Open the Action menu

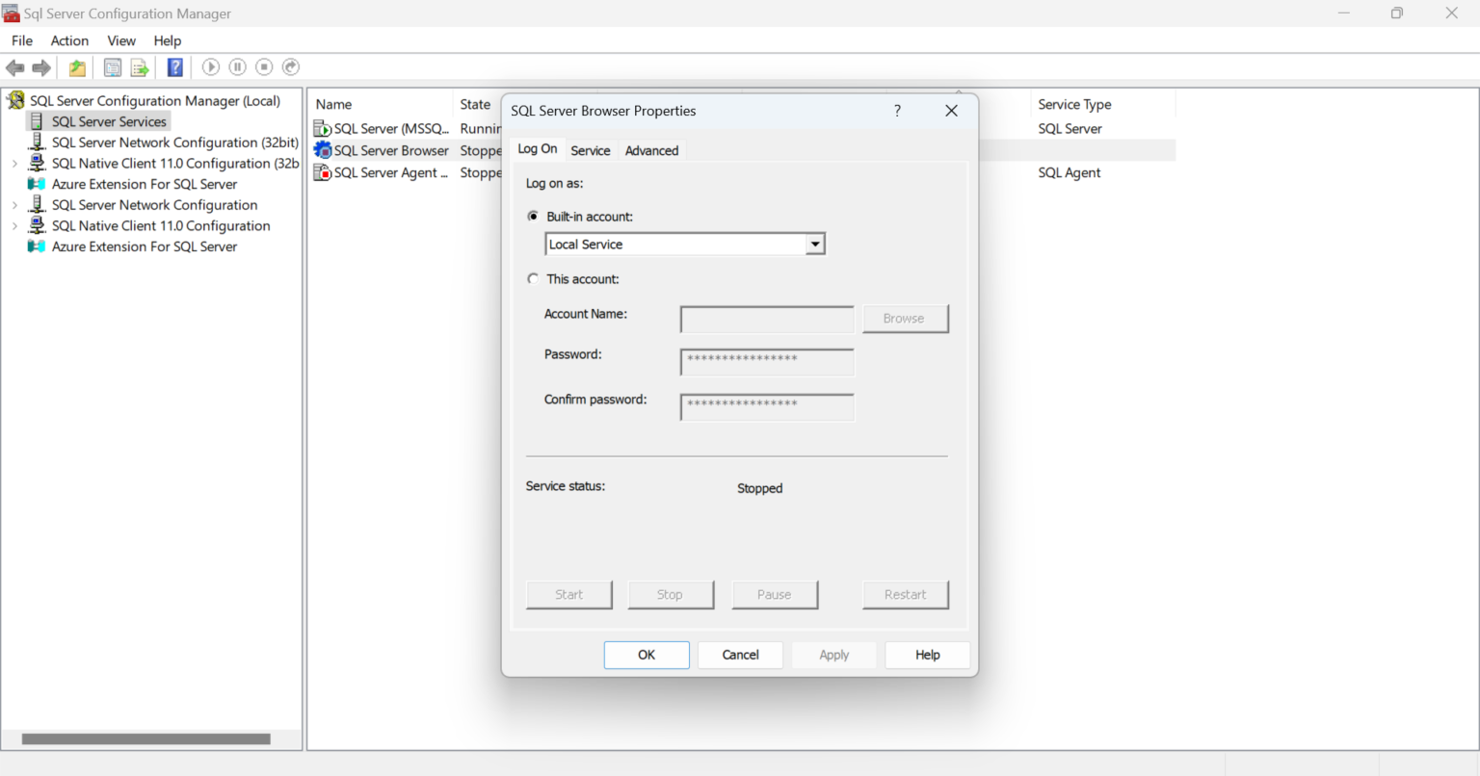point(69,40)
